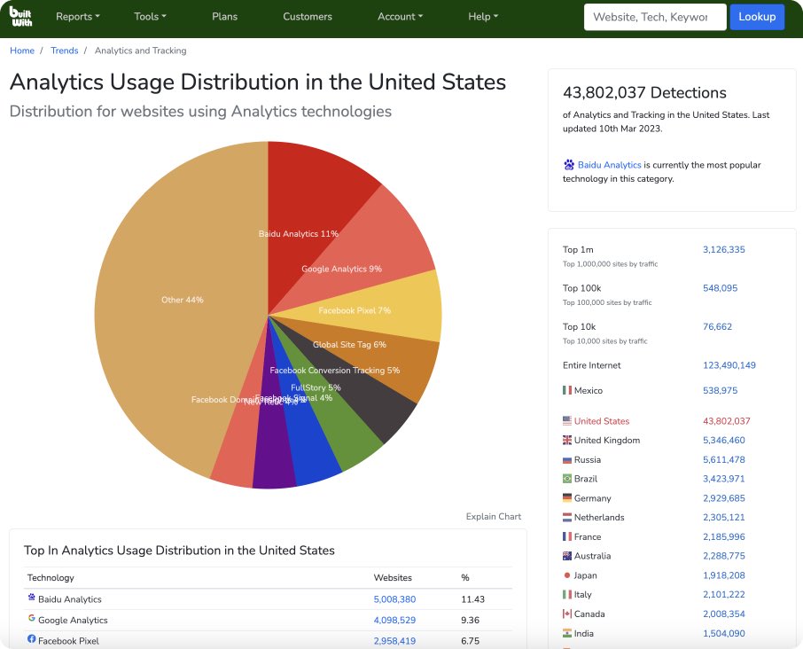Screen dimensions: 803x649
Task: Click the Australia flag icon
Action: tap(567, 556)
